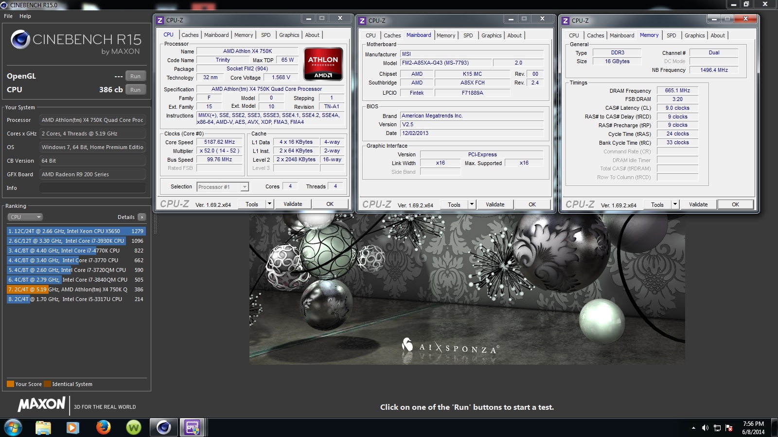Click Validate in the Mainboard window
This screenshot has height=437, width=778.
(x=495, y=204)
